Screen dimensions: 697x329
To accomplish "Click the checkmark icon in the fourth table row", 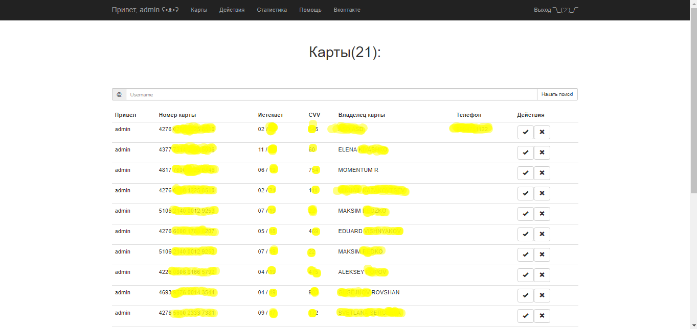I will click(x=525, y=194).
